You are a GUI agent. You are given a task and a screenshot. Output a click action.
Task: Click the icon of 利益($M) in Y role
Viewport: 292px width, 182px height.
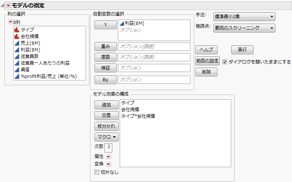(x=122, y=23)
